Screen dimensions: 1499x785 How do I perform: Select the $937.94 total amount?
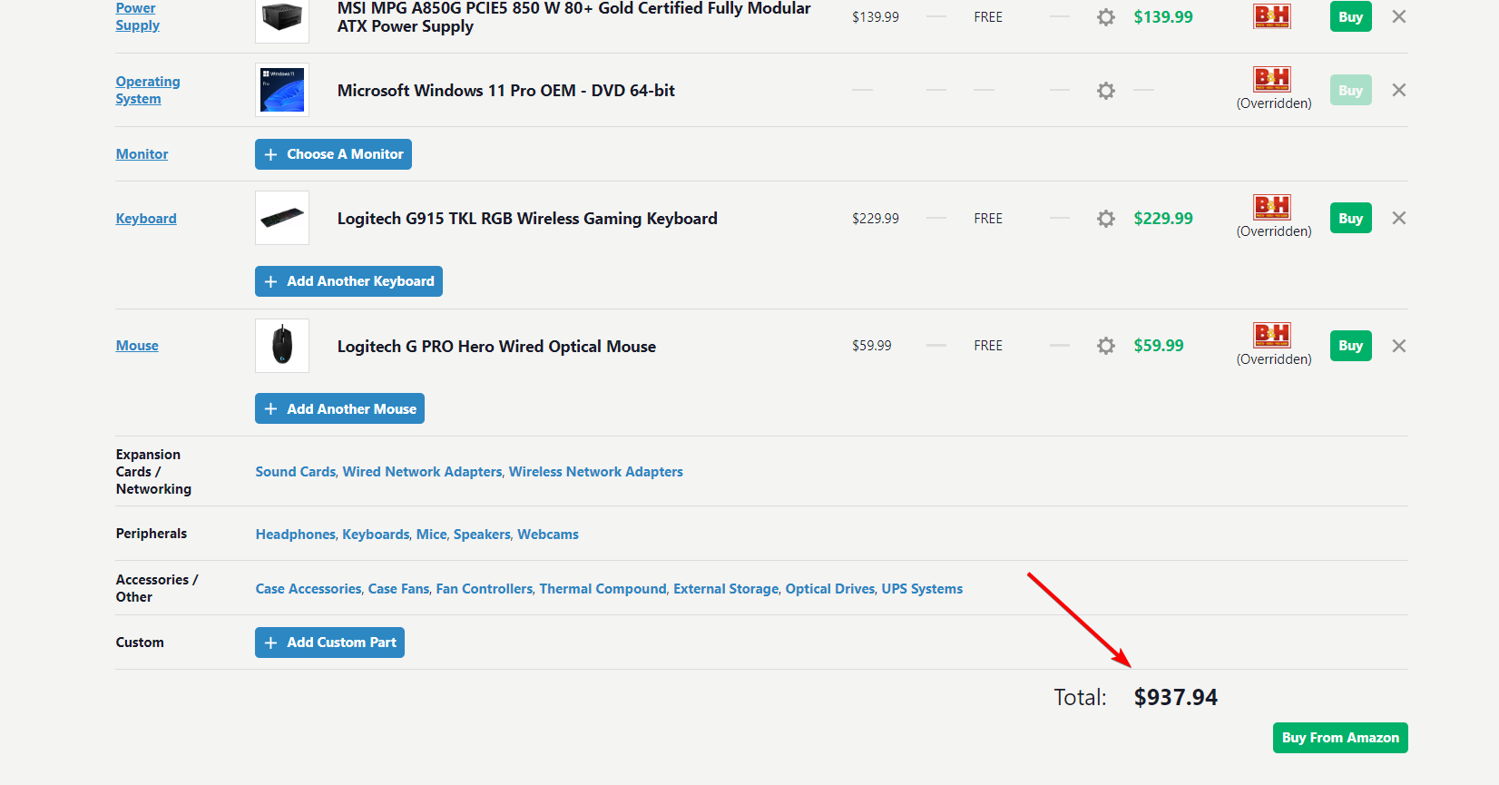pyautogui.click(x=1176, y=697)
